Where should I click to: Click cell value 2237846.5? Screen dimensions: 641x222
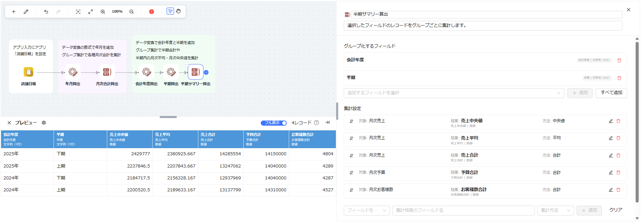coord(139,166)
